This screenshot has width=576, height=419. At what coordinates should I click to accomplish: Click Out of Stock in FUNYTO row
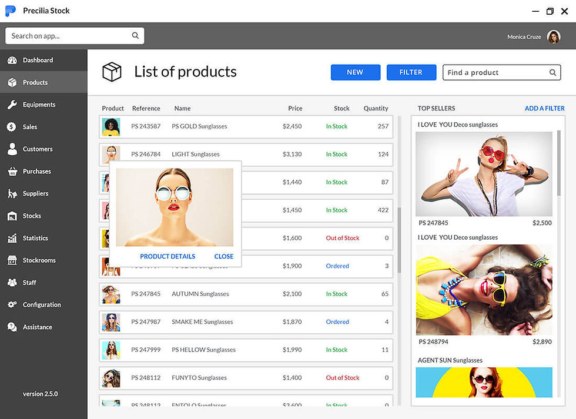tap(342, 377)
